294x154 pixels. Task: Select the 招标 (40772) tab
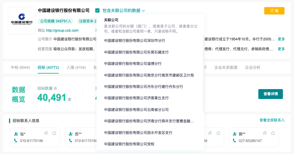click(x=48, y=67)
